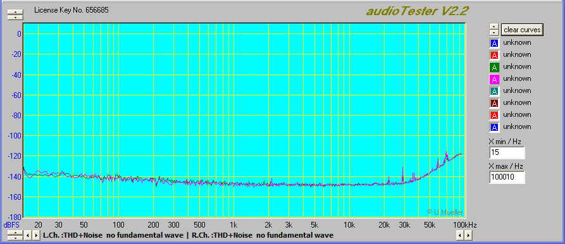Viewport: 565px width, 244px height.
Task: Click the first blue A curve icon
Action: [495, 43]
